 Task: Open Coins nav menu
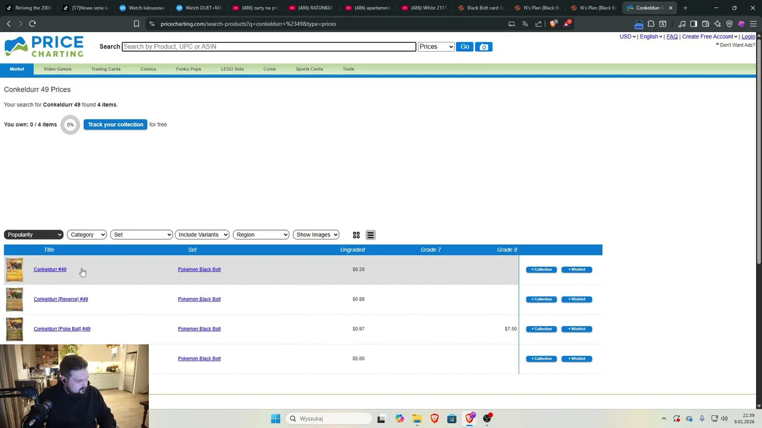click(x=270, y=69)
